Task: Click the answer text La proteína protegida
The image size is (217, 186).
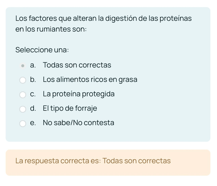Action: point(79,94)
